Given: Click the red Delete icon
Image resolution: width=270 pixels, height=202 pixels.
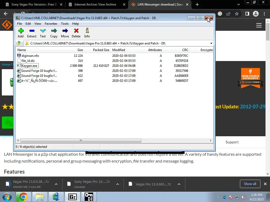Looking at the screenshot, I should 76,33.
